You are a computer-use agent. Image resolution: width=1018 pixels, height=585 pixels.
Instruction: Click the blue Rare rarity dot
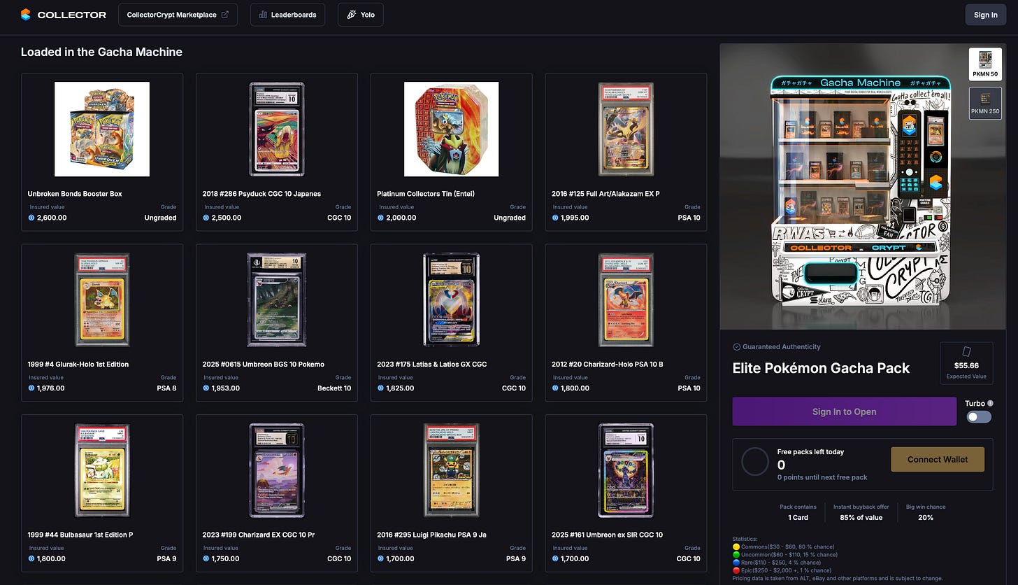point(736,563)
